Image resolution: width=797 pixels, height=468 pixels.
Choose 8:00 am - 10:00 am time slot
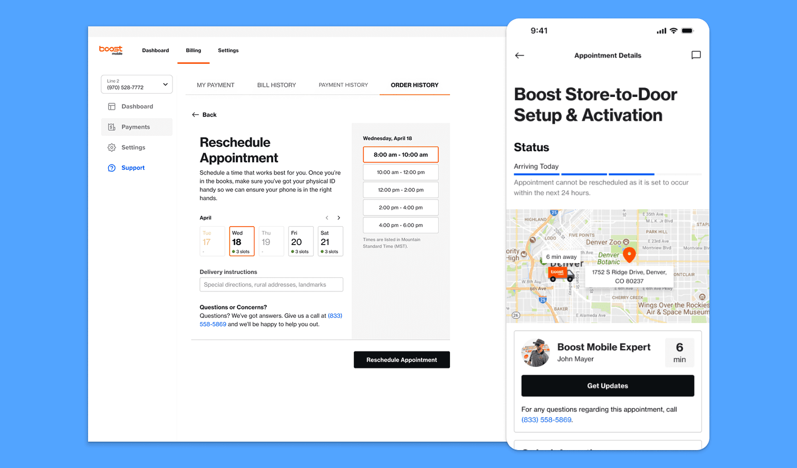point(401,155)
